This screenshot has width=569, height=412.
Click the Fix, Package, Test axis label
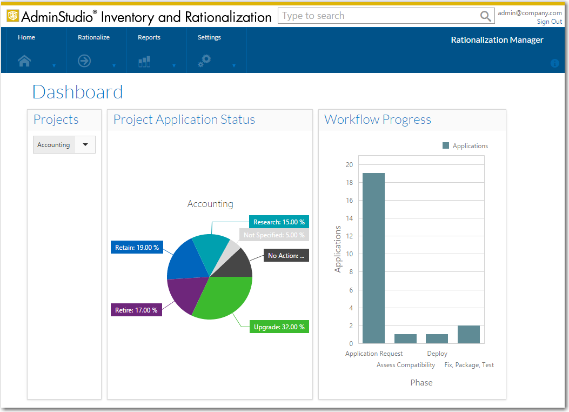(x=469, y=365)
